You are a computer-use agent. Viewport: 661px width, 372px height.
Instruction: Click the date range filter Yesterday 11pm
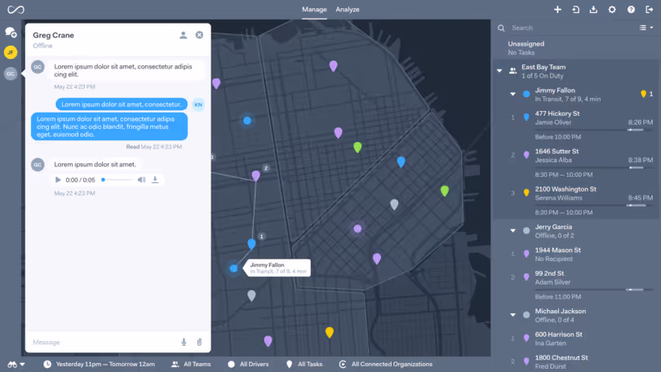tap(99, 364)
